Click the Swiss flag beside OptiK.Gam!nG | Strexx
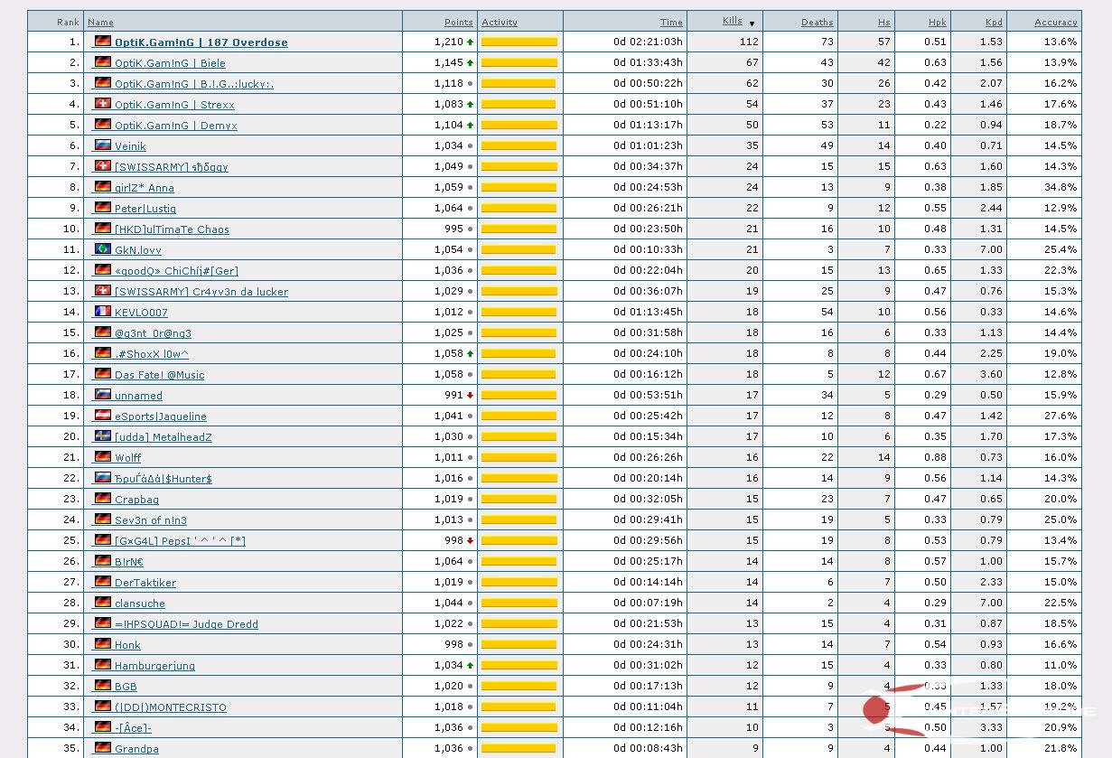 (x=103, y=104)
